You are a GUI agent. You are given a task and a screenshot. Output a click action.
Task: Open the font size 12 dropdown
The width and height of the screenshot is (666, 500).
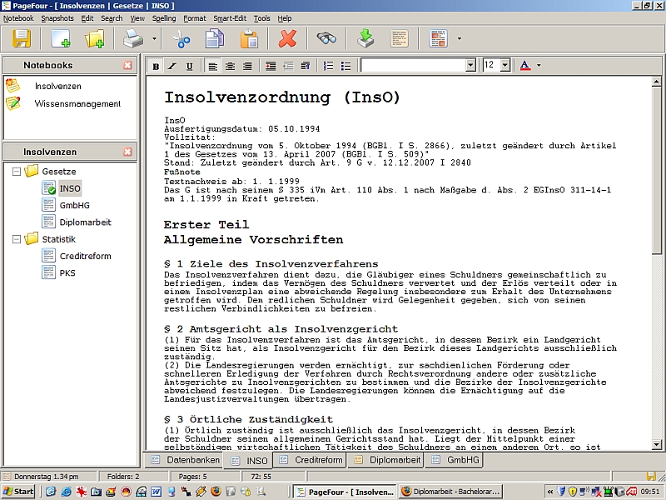click(505, 65)
